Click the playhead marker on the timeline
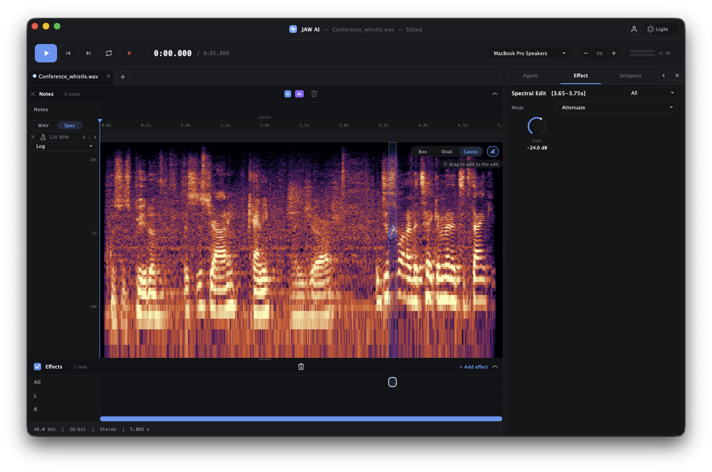Image resolution: width=712 pixels, height=472 pixels. pos(100,121)
